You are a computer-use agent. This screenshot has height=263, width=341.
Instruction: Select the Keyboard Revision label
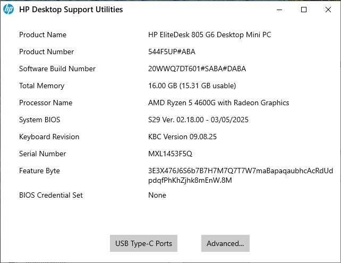49,137
